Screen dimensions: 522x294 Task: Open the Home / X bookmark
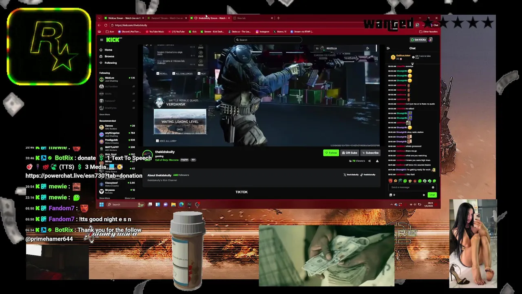tap(280, 31)
